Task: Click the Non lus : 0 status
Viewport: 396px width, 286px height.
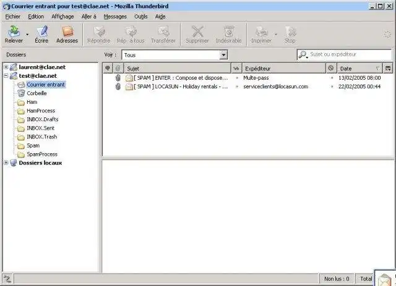Action: (x=337, y=279)
